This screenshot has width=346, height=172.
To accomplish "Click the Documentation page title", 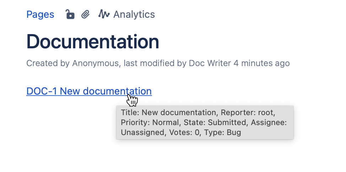I will point(92,42).
